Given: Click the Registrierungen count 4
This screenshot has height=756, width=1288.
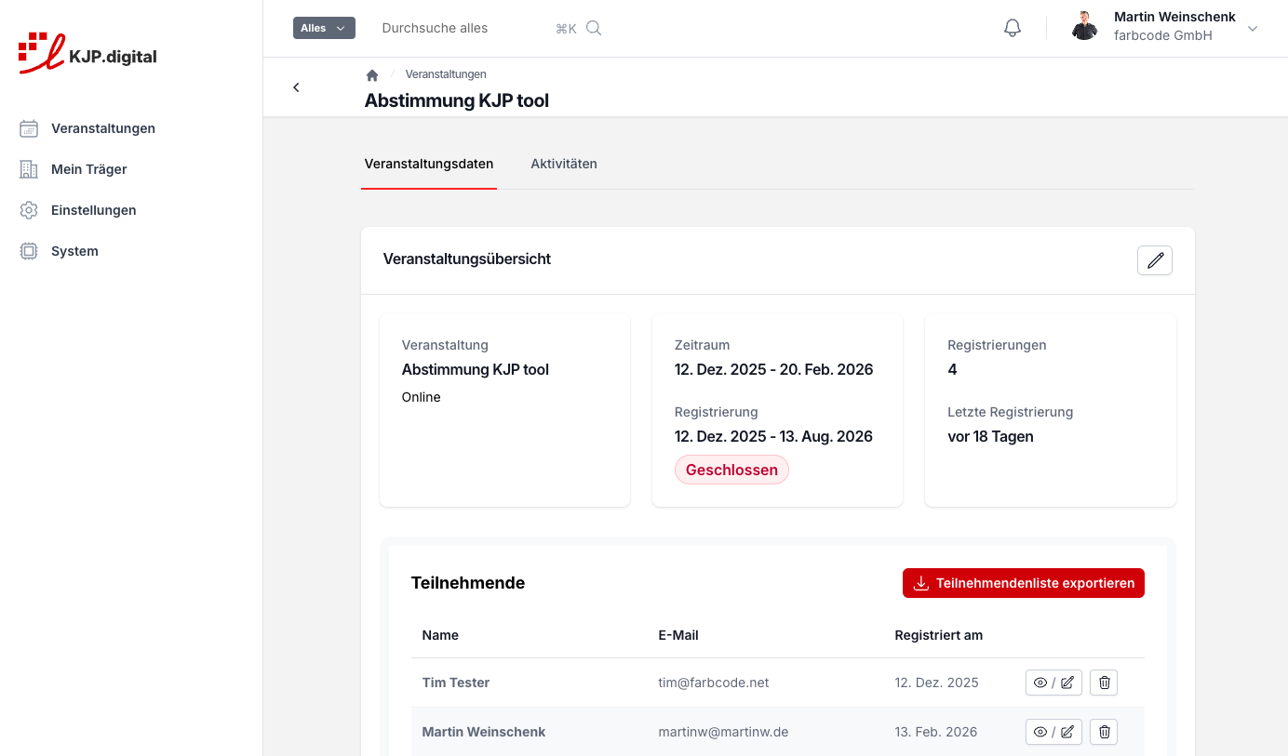Looking at the screenshot, I should pos(952,369).
